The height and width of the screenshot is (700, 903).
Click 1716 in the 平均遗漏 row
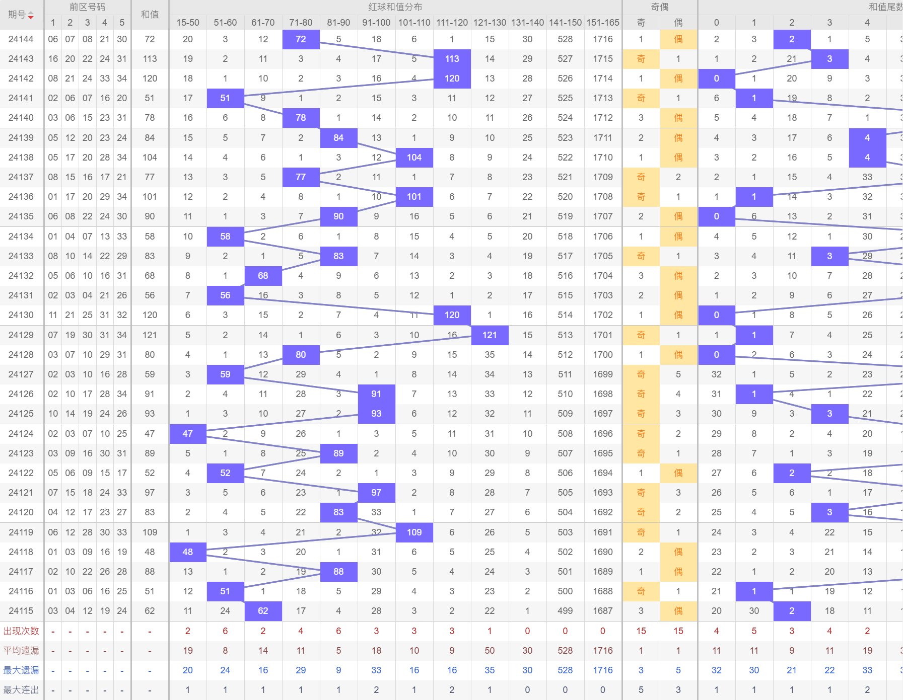[603, 651]
